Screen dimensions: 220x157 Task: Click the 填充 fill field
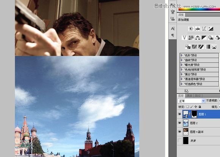[x=219, y=107]
